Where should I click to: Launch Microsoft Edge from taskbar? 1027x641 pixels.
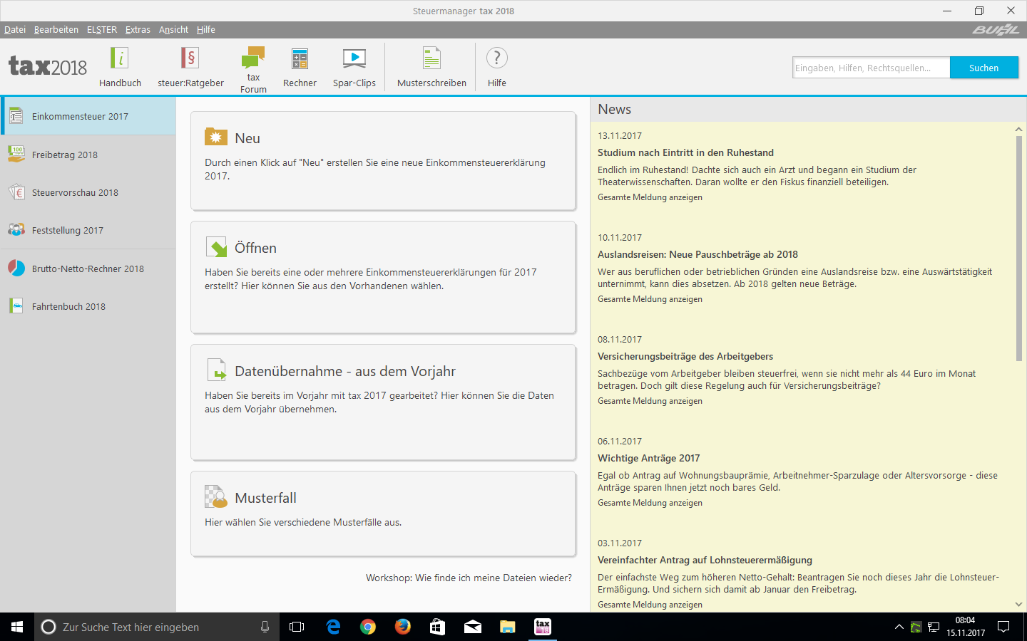333,627
